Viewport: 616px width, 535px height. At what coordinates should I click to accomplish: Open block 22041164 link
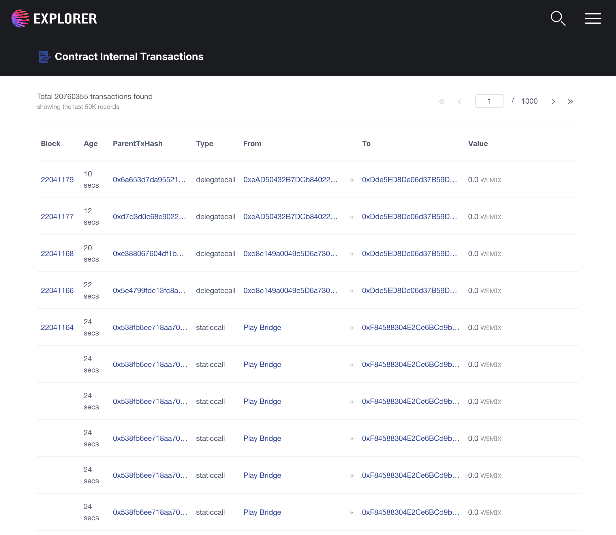coord(57,327)
